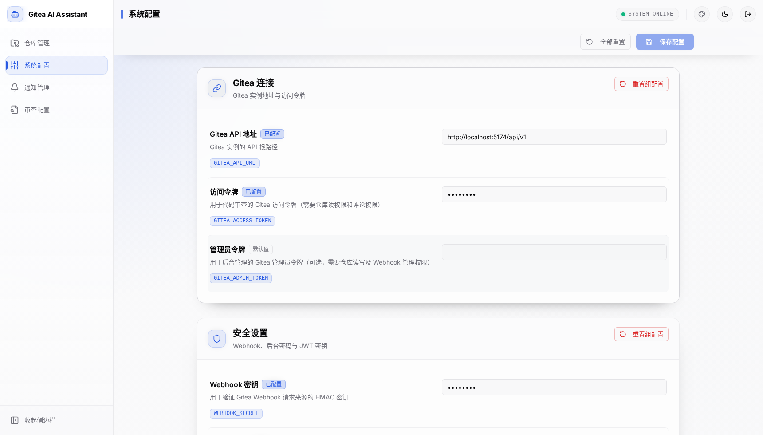
Task: Click the logout icon in header
Action: 748,14
